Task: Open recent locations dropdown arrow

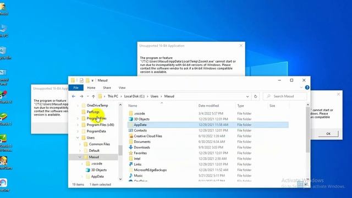Action: 88,96
